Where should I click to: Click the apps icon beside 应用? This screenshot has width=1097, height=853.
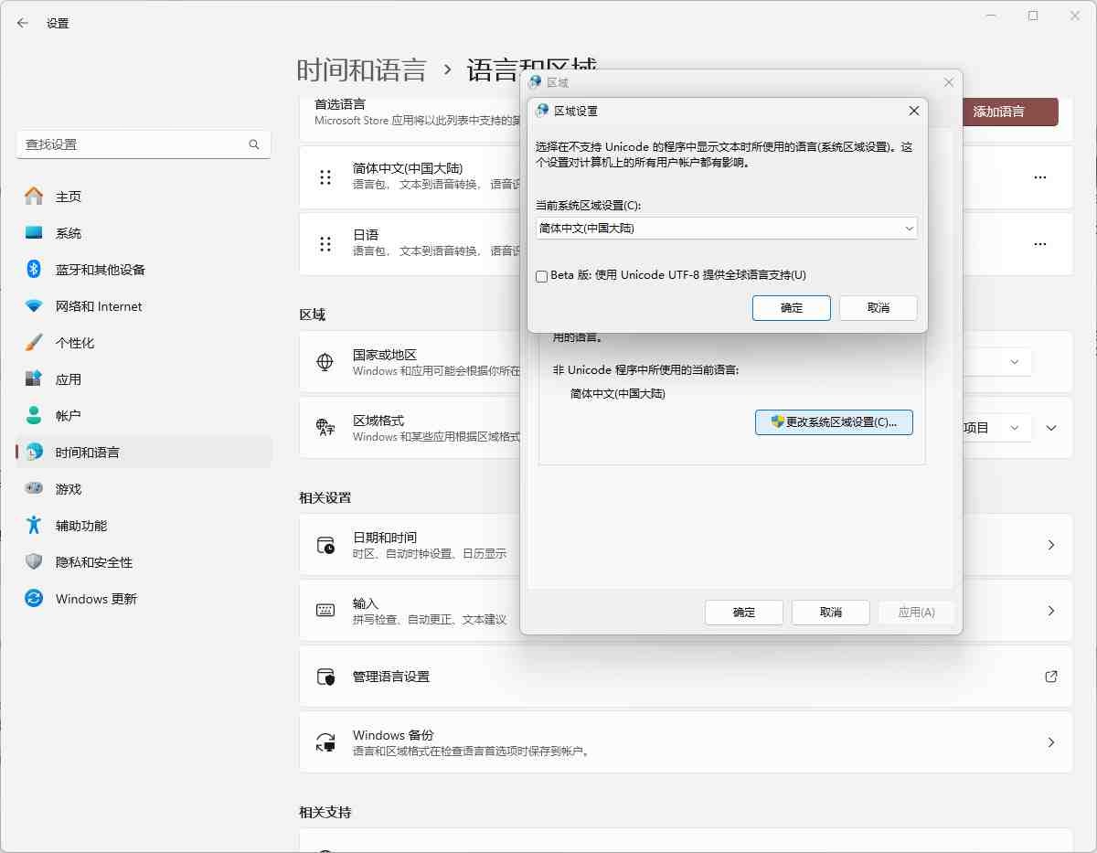point(34,379)
